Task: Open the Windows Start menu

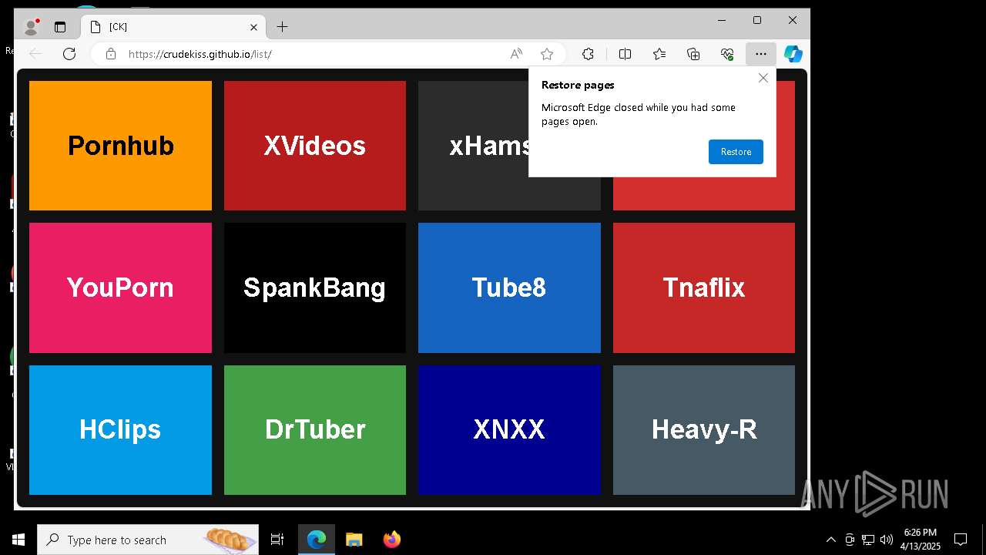Action: click(x=18, y=540)
